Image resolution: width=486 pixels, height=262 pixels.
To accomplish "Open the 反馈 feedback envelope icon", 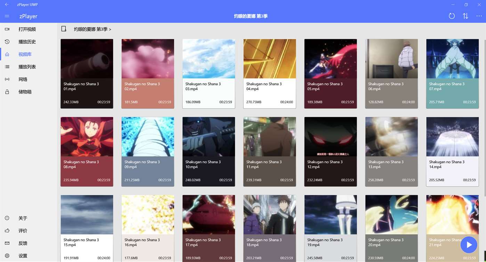I will point(7,243).
